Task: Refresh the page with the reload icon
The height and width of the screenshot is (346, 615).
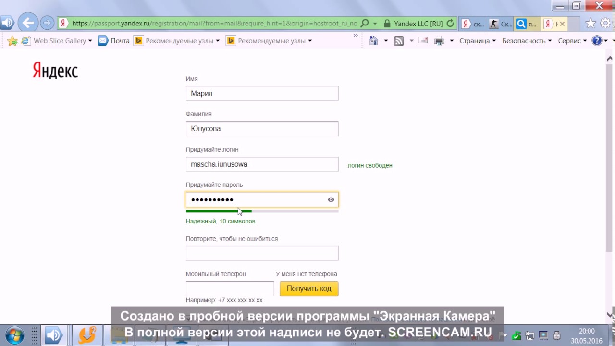Action: (450, 23)
